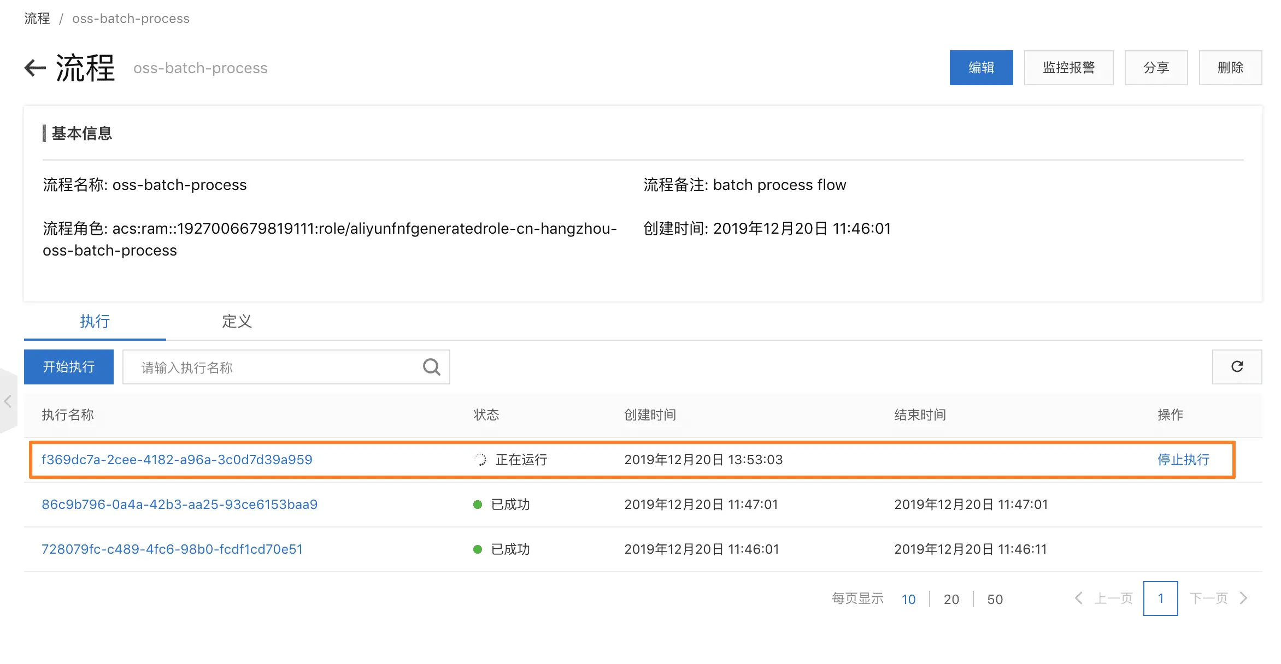This screenshot has width=1281, height=664.
Task: Click 开始执行 to start execution
Action: pyautogui.click(x=69, y=367)
